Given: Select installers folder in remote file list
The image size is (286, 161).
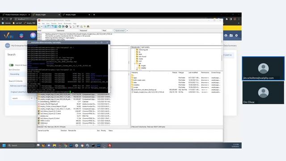Looking at the screenshot, I should point(136,85).
